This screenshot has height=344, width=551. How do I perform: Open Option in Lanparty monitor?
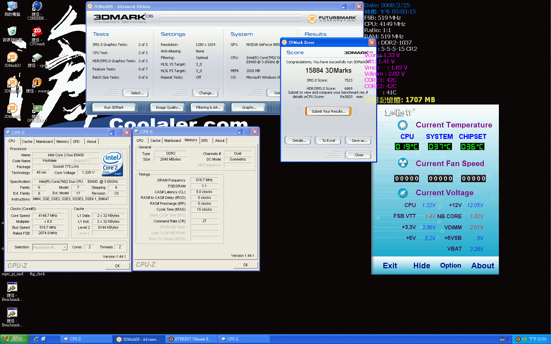click(451, 266)
